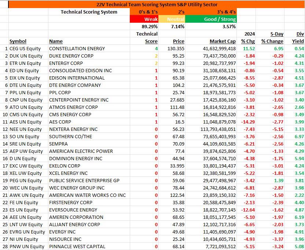This screenshot has width=305, height=250.
Task: Click NextEra's market cap 113,793,438,051
Action: tap(211, 129)
